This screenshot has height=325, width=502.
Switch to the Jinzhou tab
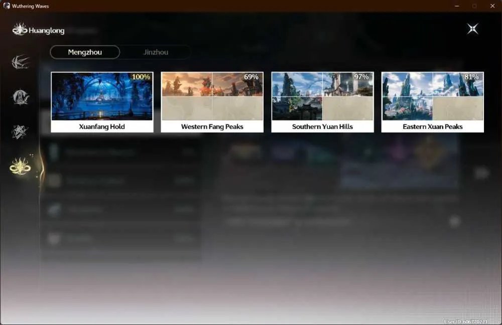click(x=156, y=52)
